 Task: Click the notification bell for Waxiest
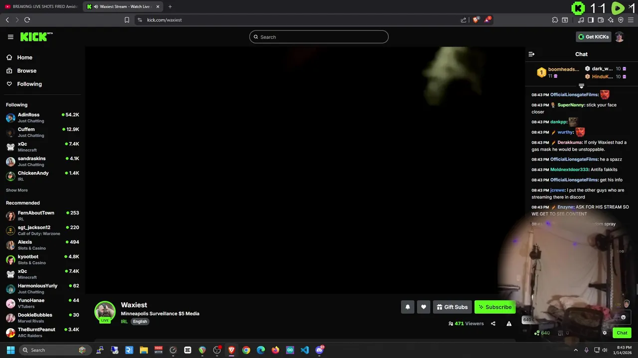pyautogui.click(x=408, y=307)
